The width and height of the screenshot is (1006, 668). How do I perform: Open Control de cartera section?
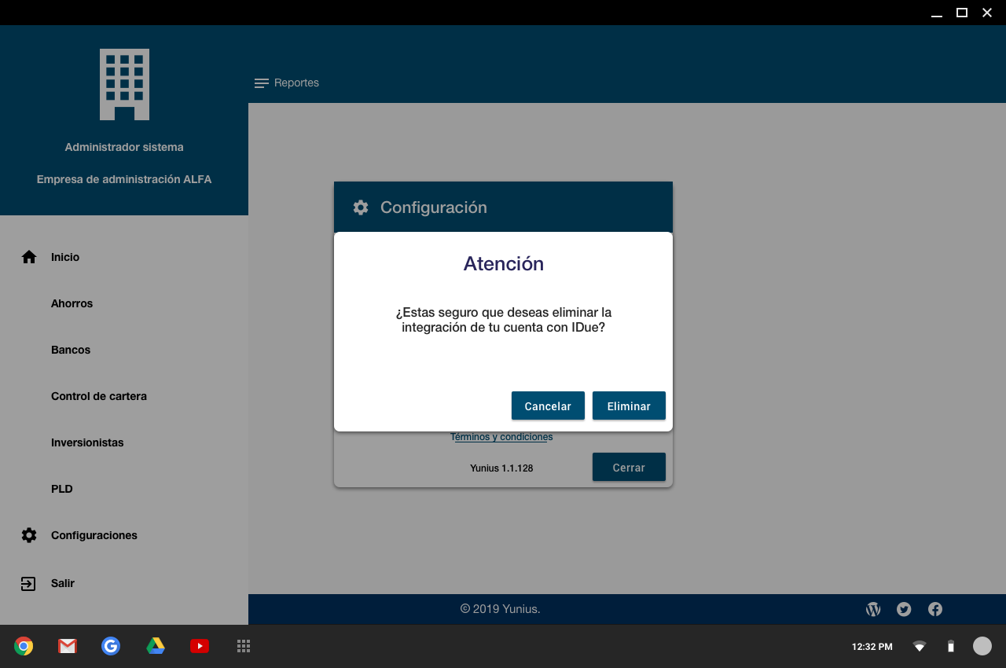[99, 396]
